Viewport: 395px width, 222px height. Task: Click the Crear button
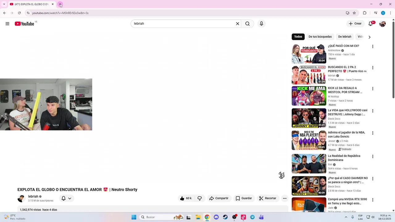(355, 24)
